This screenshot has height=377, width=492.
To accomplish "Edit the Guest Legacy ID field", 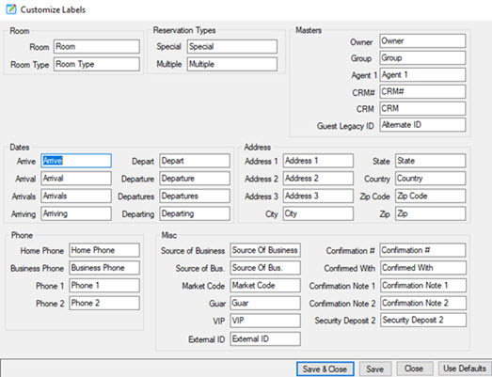I will (422, 125).
